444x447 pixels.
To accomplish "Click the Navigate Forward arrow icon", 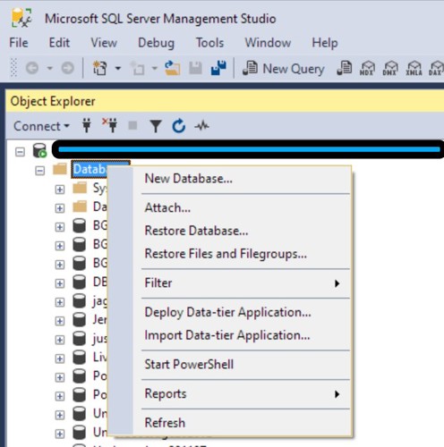I will (x=68, y=68).
